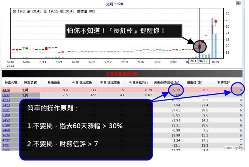This screenshot has height=167, width=249.
Task: Open stock code link 8109
Action: point(6,125)
